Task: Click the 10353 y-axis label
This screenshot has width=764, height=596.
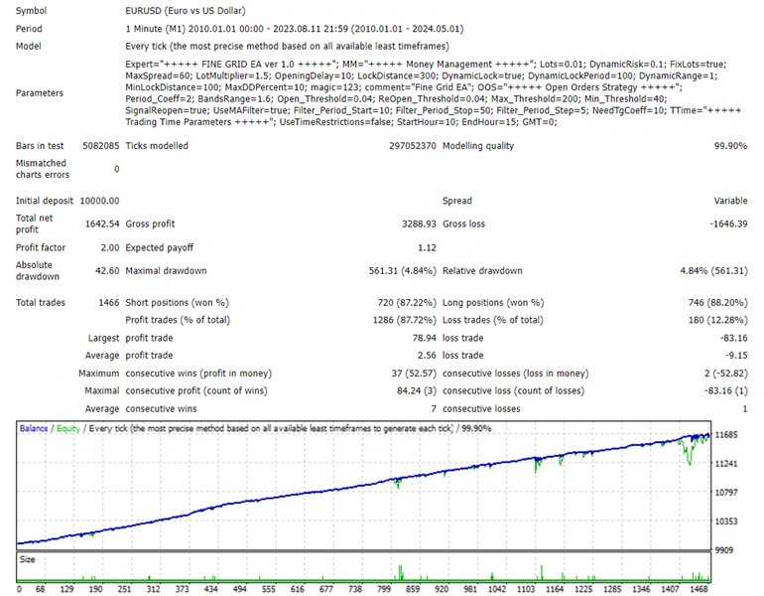Action: [726, 521]
